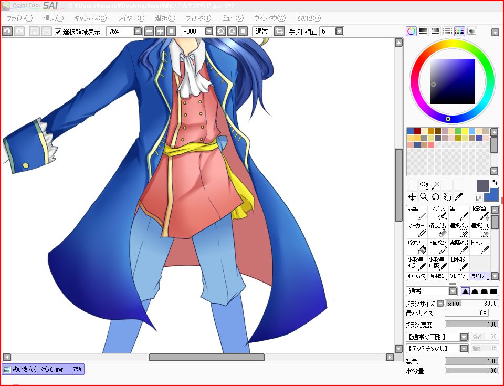Click the Undo arrow icon in the toolbar
The height and width of the screenshot is (386, 504).
point(7,31)
